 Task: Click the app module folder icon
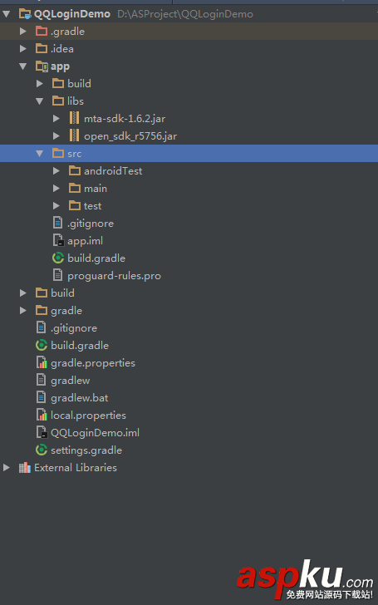coord(42,66)
